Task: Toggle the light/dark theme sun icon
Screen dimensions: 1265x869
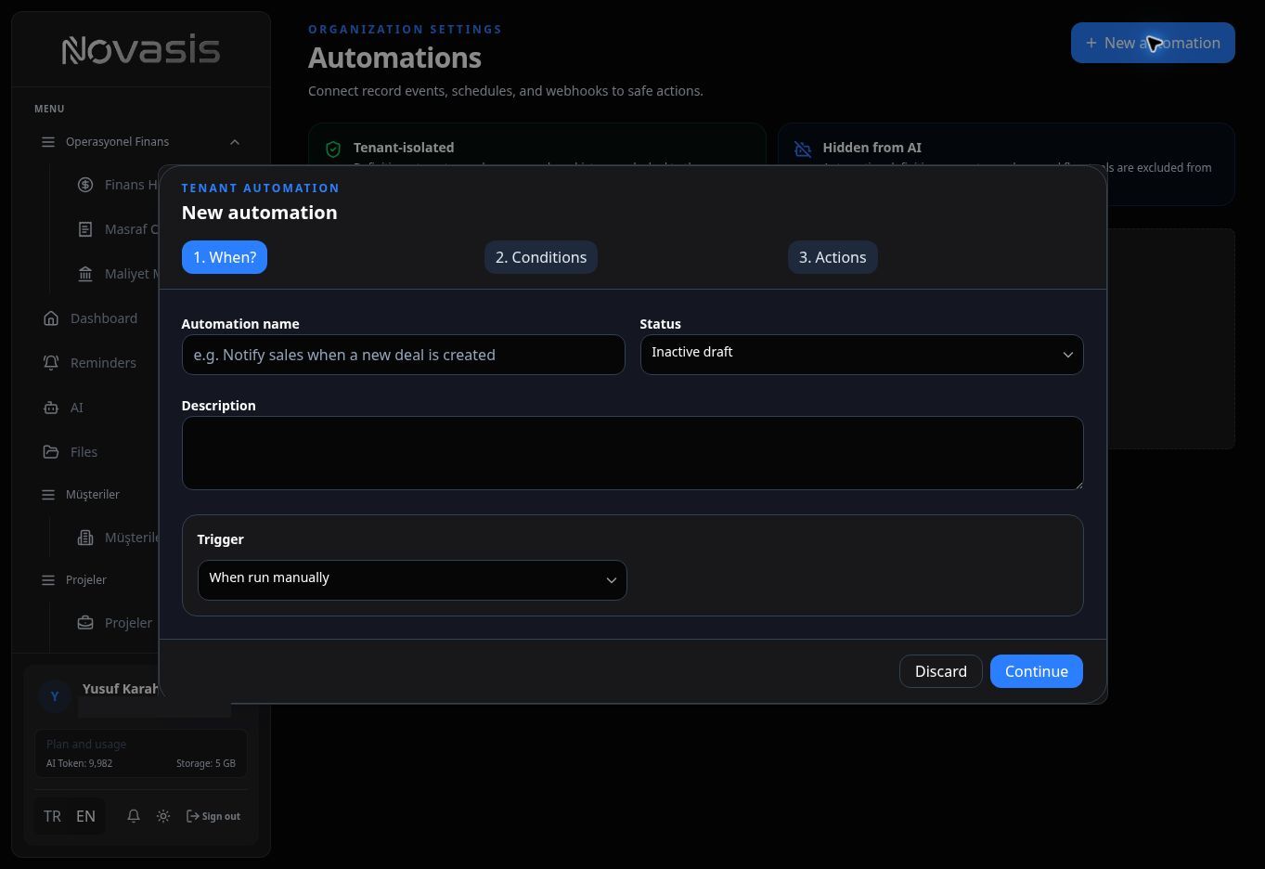Action: tap(163, 816)
